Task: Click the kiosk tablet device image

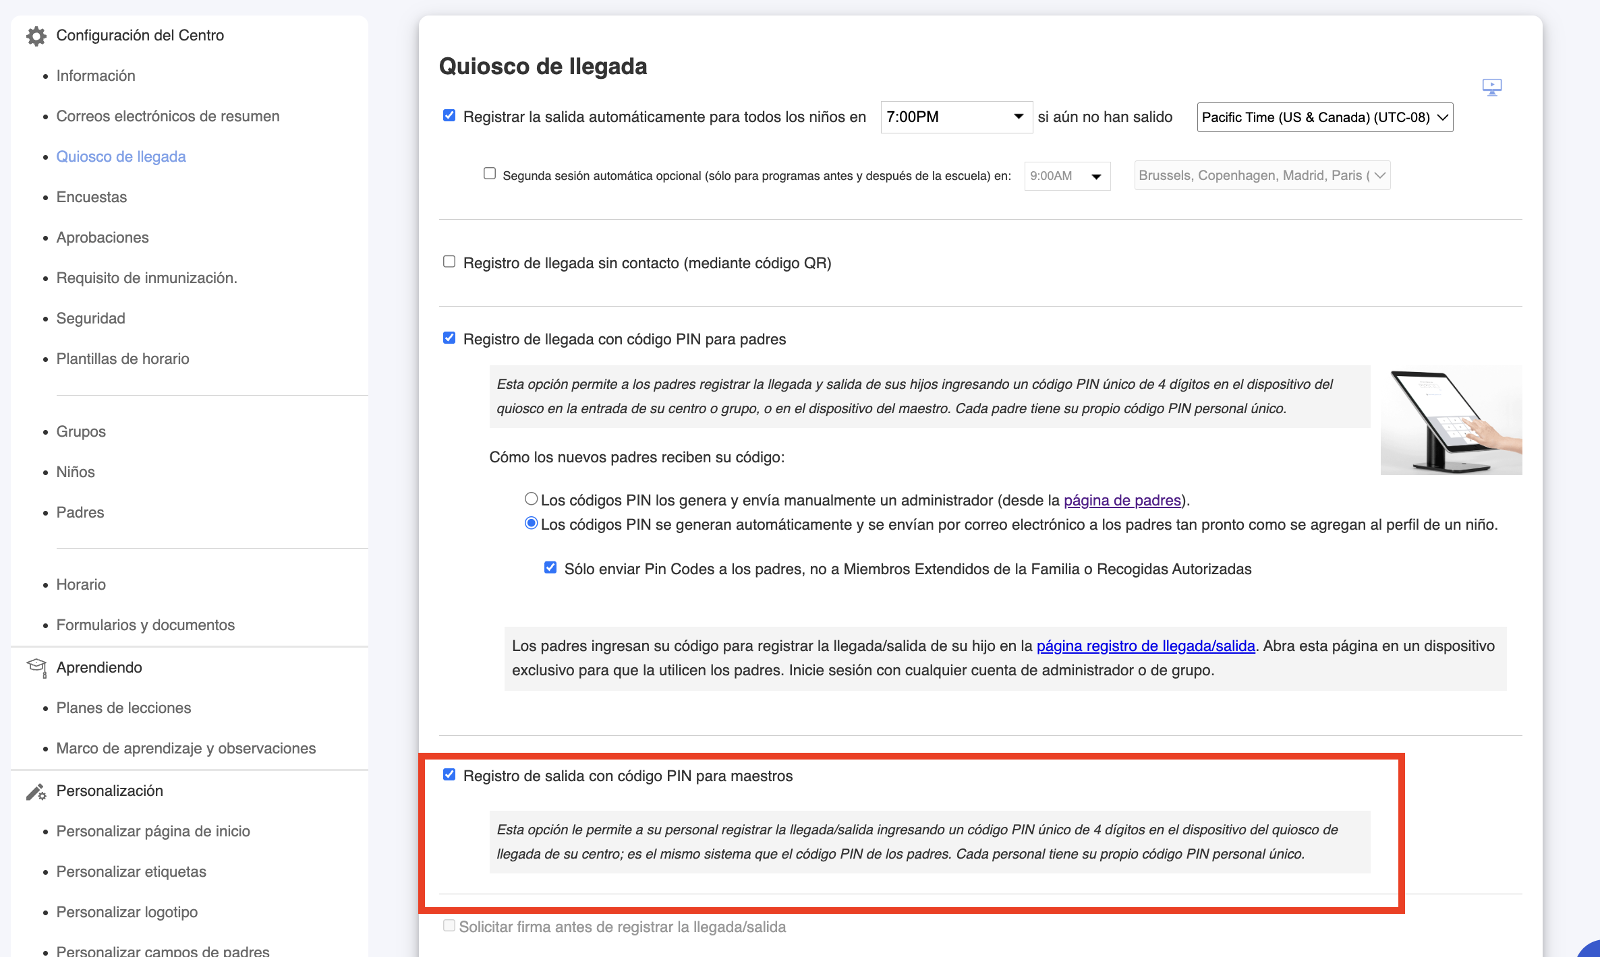Action: (x=1451, y=420)
